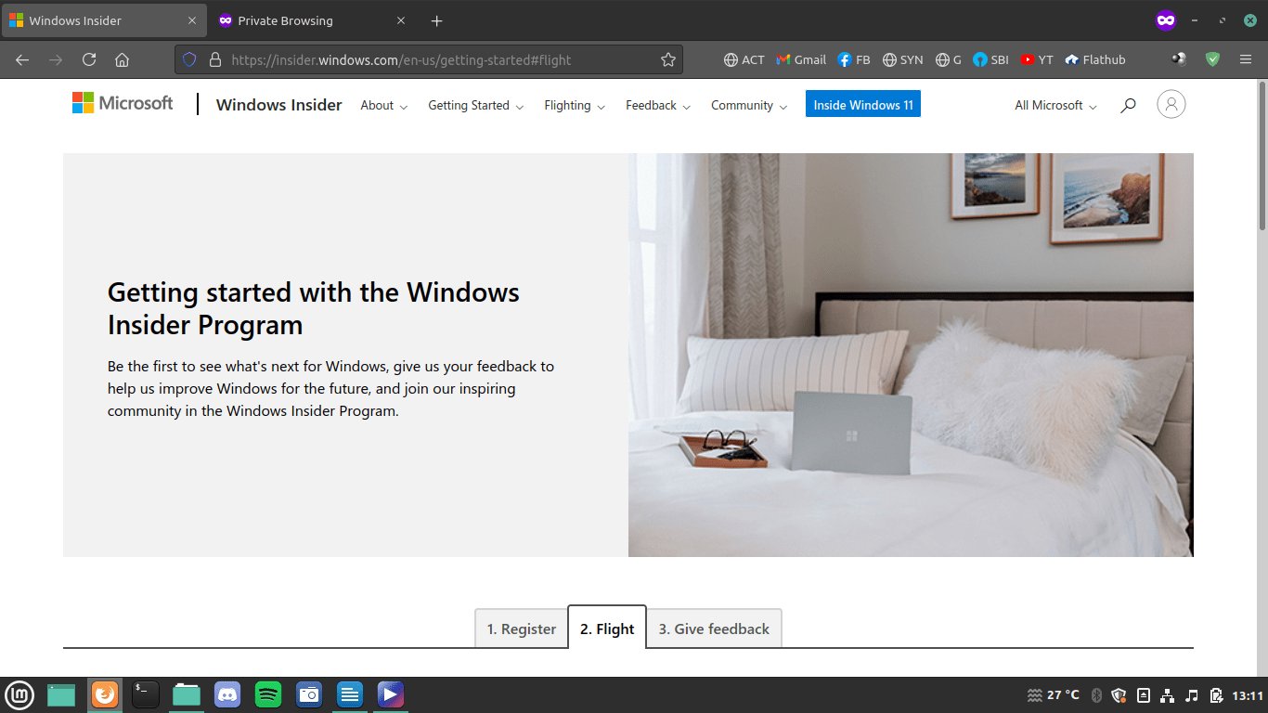Open the browser hamburger menu
This screenshot has height=713, width=1268.
[1246, 59]
